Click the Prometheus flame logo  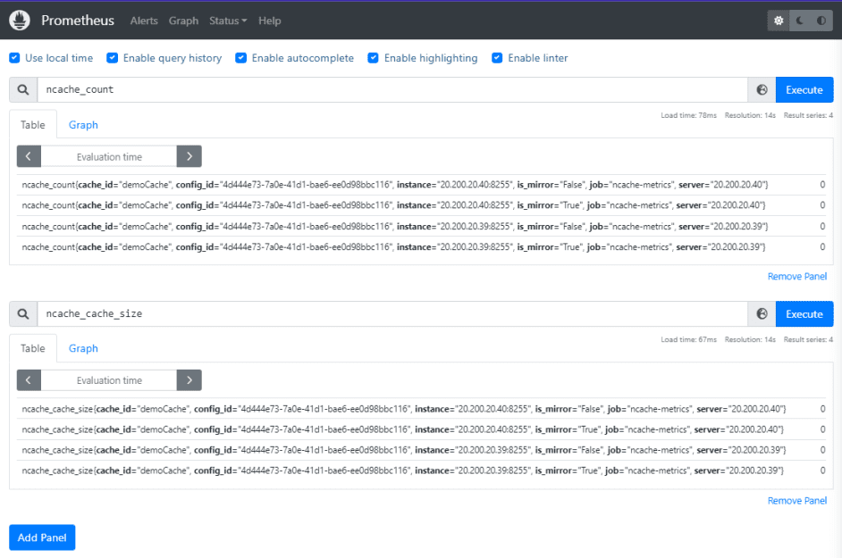click(20, 21)
